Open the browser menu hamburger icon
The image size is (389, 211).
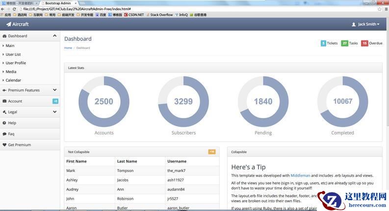(x=386, y=9)
